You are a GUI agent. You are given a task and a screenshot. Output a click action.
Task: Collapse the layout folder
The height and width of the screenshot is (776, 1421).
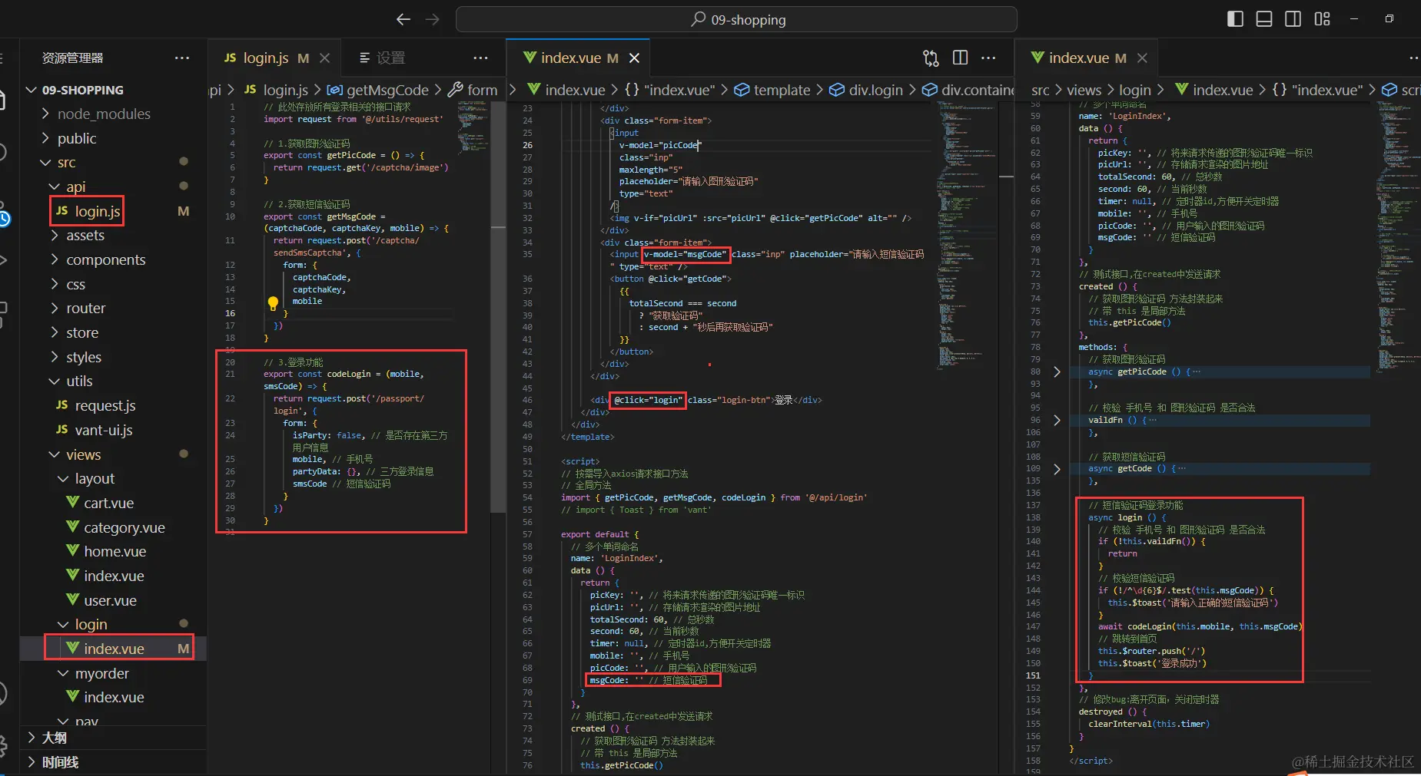(x=95, y=479)
